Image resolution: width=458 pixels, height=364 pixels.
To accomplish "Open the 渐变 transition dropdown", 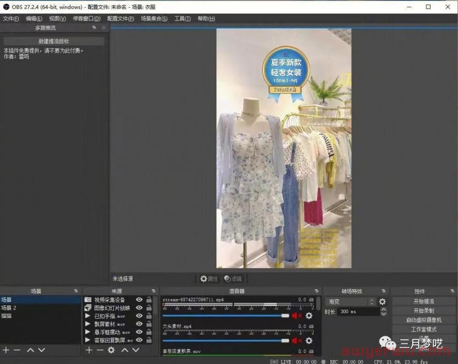I will (x=350, y=302).
